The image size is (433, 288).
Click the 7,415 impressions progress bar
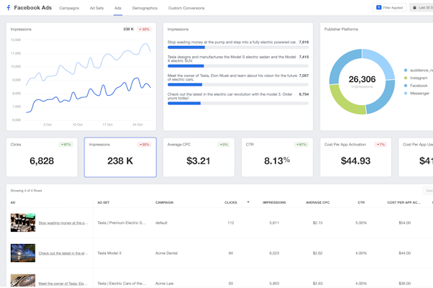238,66
